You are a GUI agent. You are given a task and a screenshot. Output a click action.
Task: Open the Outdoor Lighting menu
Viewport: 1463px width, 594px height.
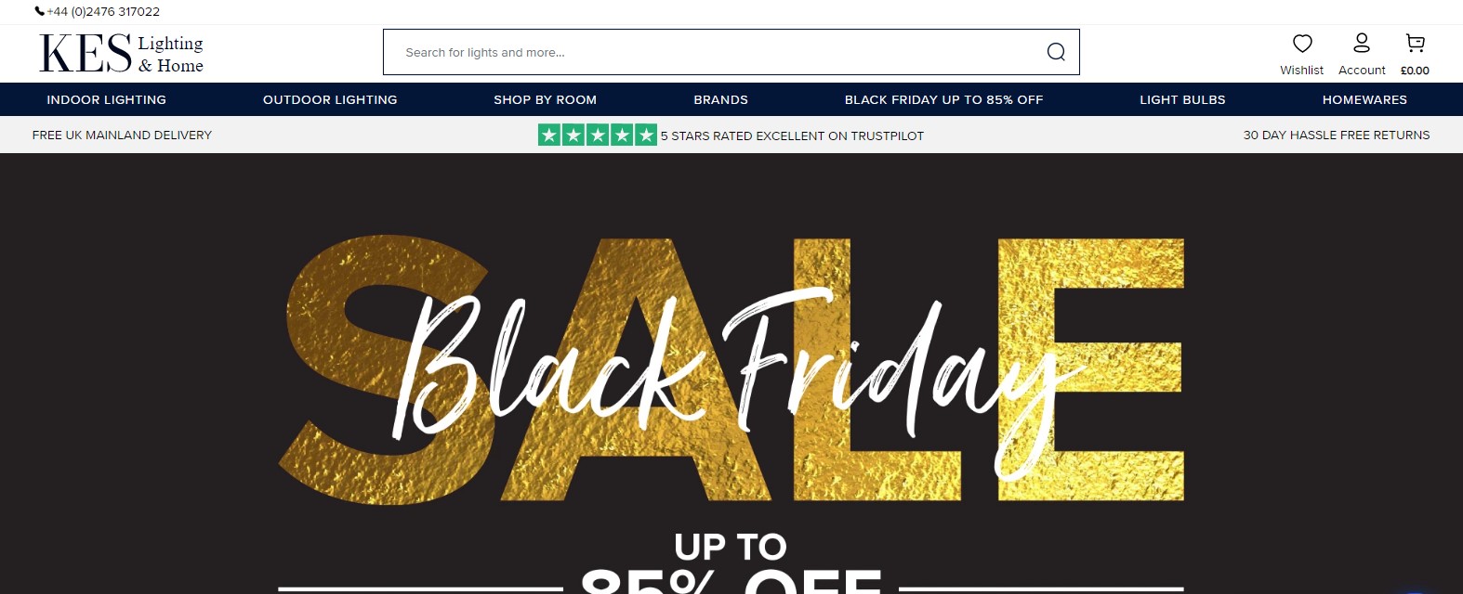330,99
